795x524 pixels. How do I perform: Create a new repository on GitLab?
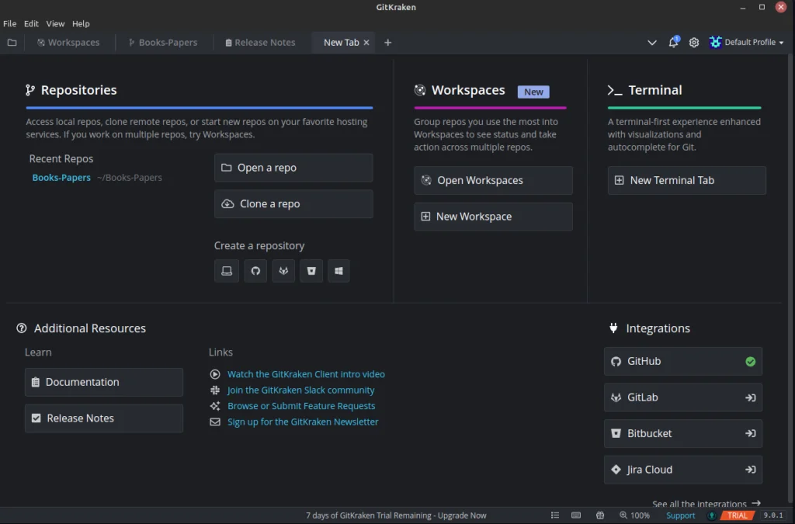pos(283,270)
